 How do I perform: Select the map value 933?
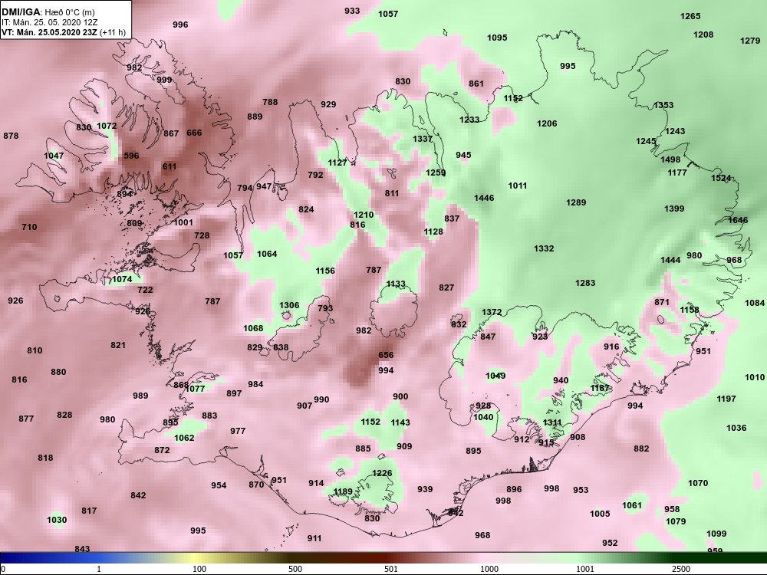pyautogui.click(x=352, y=10)
